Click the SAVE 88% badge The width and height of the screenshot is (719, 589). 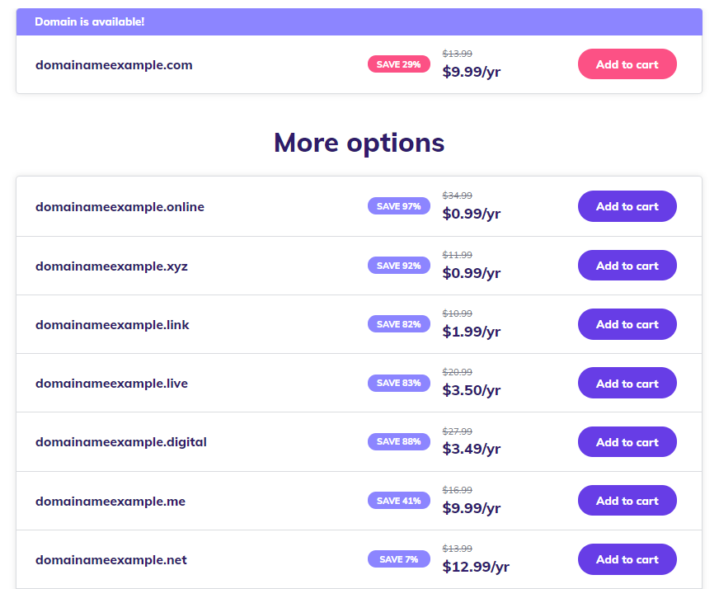coord(398,441)
